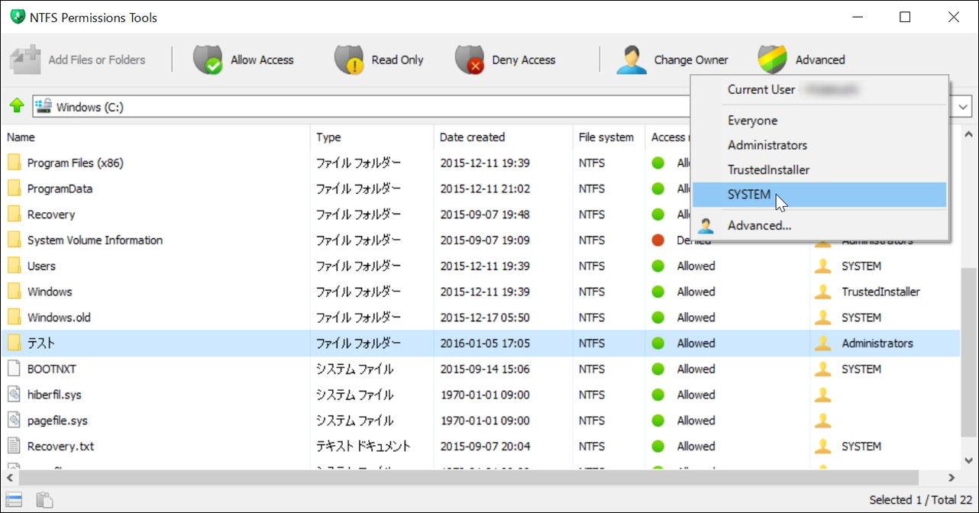Click the Add Files or Folders toolbar button
Screen dimensions: 979x513
coord(77,60)
